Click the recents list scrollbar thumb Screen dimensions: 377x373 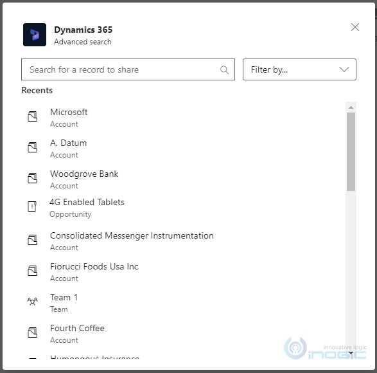pyautogui.click(x=351, y=152)
